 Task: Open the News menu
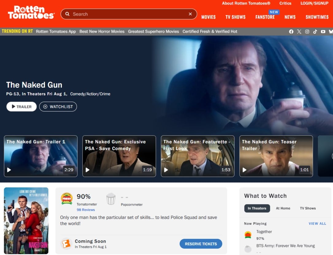[290, 17]
